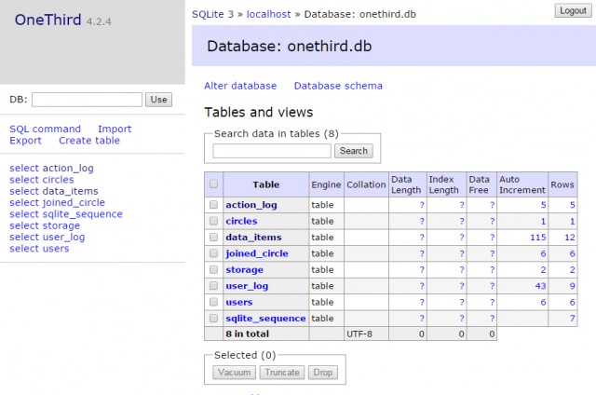Open the joined_circle table structure
596x395 pixels.
coord(256,253)
